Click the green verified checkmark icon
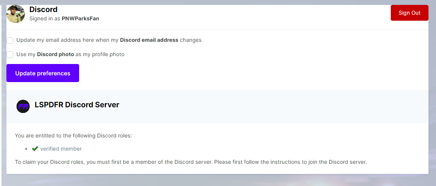Screen dimensions: 436x186 [35, 149]
